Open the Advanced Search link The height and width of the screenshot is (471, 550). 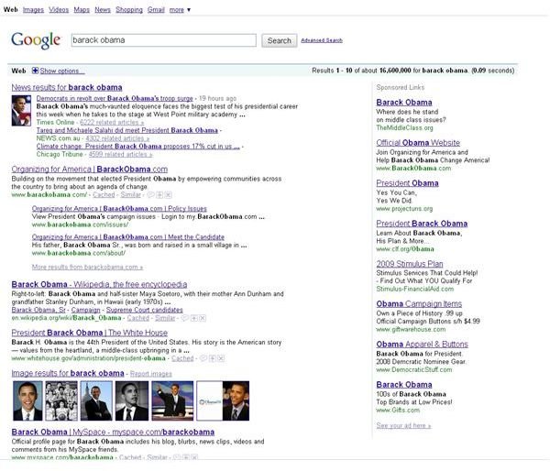[x=322, y=40]
